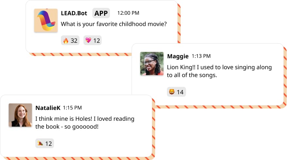The image size is (287, 160).
Task: Toggle the sparkling heart reaction with 12
Action: pos(93,41)
